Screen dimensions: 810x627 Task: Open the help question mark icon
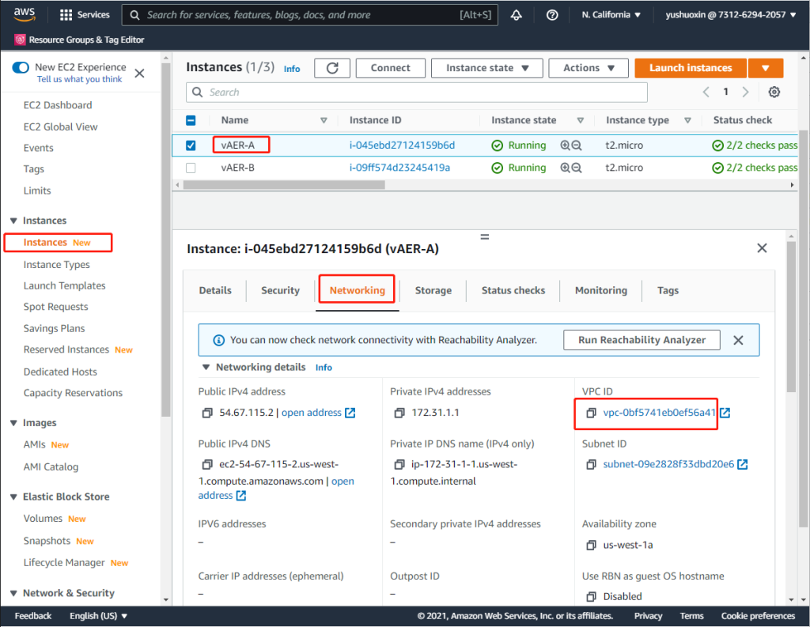point(552,15)
